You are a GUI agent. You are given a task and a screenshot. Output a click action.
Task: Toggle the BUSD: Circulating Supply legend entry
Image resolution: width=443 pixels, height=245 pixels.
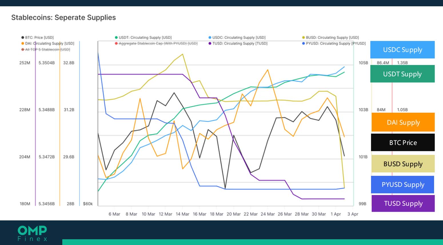pos(330,37)
